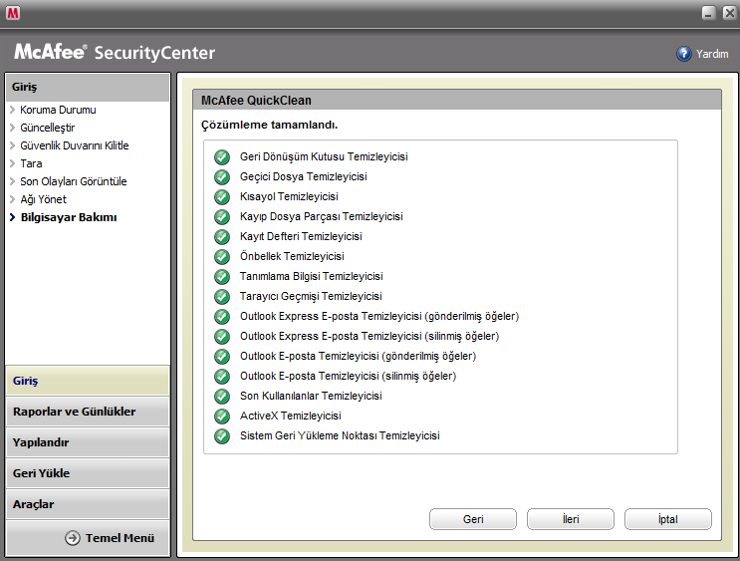Click 'Kısayol Temizleyicisi' text
The image size is (740, 561).
click(x=289, y=196)
